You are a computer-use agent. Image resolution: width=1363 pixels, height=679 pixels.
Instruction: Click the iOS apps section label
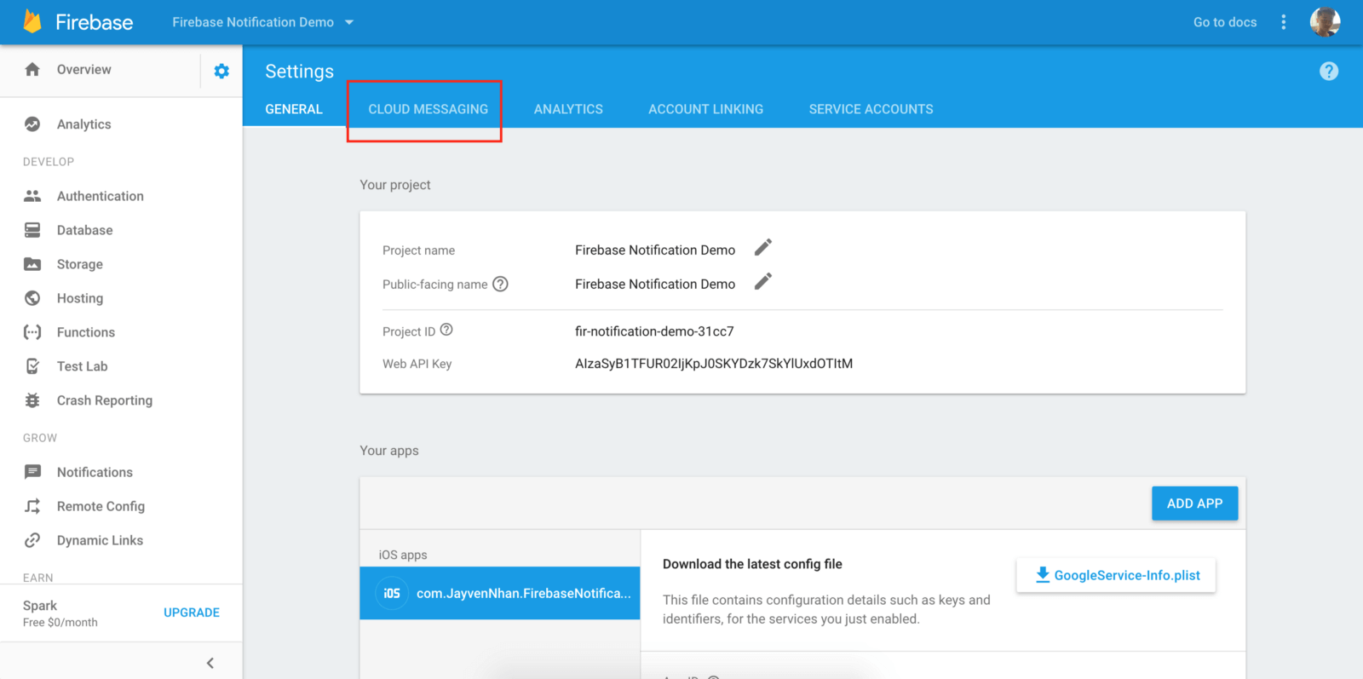[x=403, y=555]
